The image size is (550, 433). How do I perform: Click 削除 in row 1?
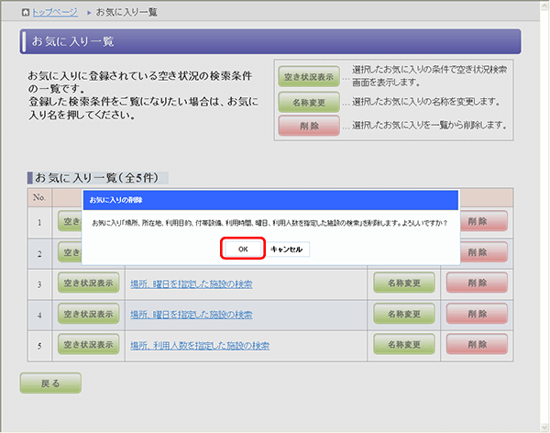[x=483, y=221]
